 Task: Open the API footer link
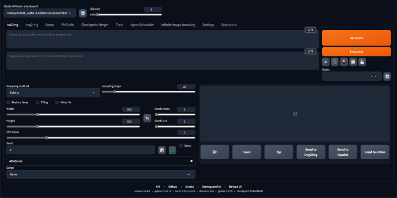[158, 187]
